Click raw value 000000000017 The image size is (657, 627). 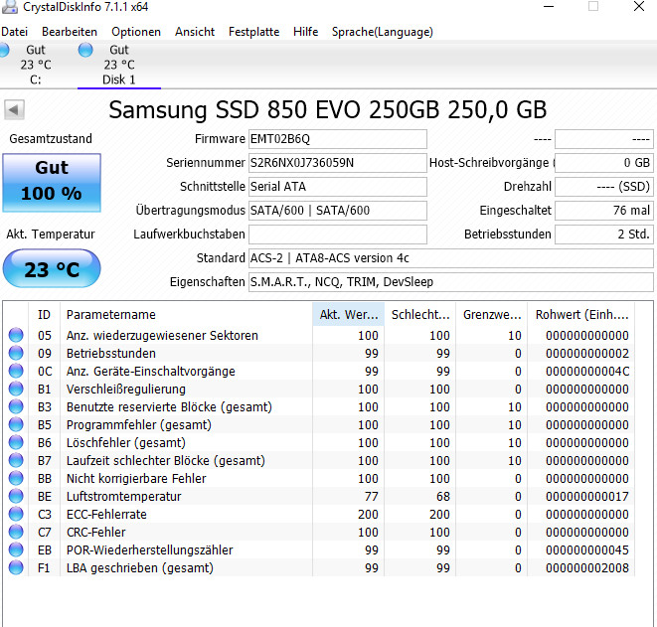pos(587,496)
